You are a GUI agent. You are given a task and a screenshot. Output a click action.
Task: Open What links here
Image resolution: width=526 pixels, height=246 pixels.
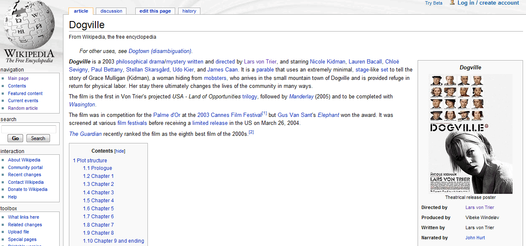[24, 217]
